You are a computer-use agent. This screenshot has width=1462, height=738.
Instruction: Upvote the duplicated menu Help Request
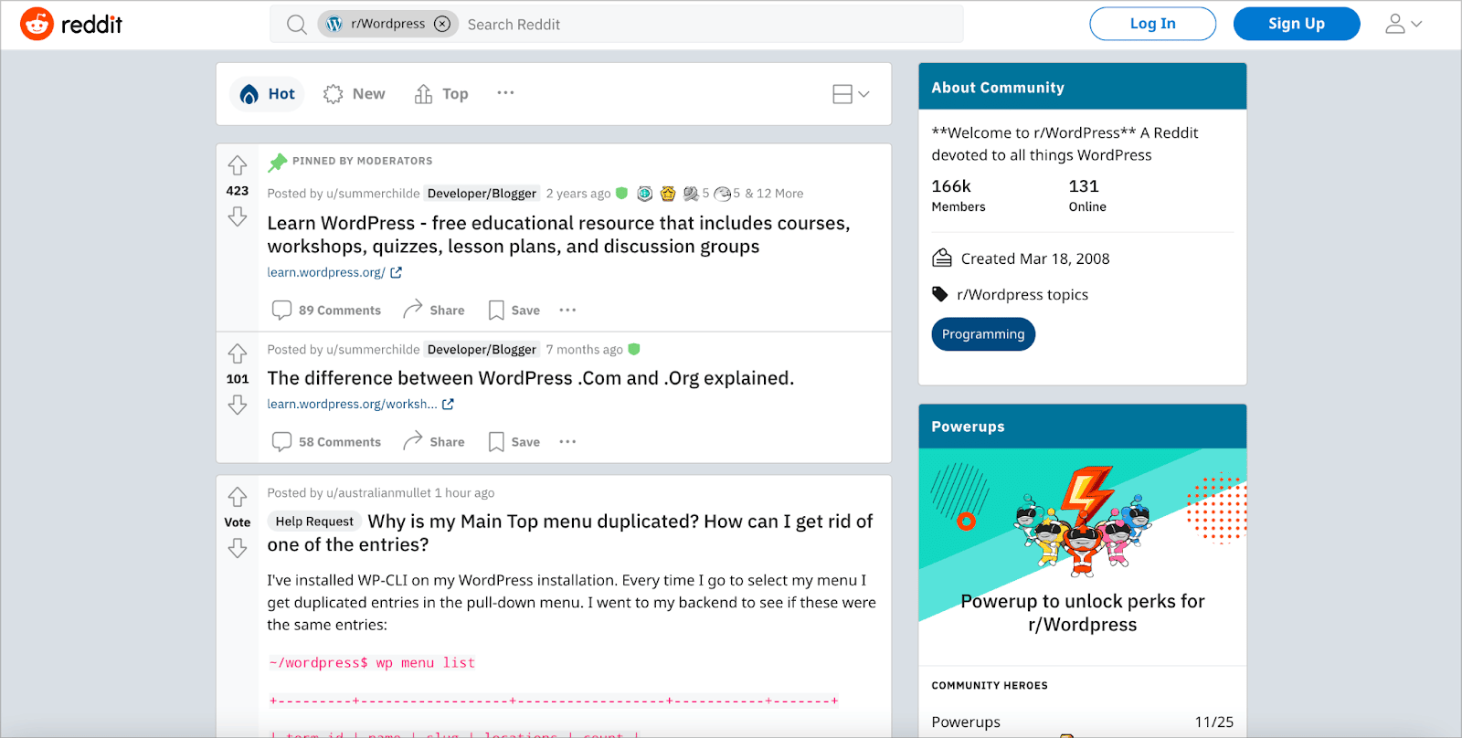238,497
